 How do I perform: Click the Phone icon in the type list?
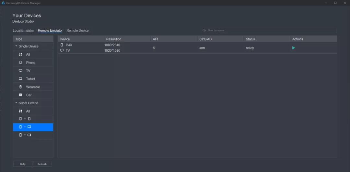tap(20, 63)
